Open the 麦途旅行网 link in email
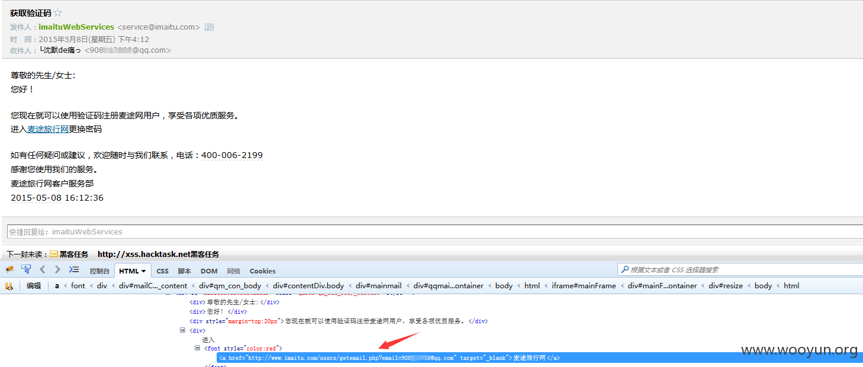The width and height of the screenshot is (863, 367). [48, 129]
